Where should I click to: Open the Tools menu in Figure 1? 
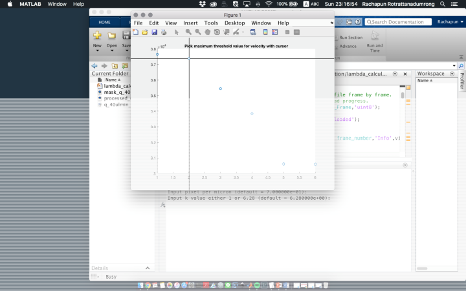pos(211,23)
